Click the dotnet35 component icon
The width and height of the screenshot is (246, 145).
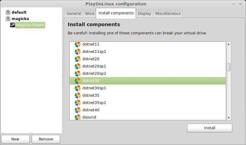point(78,95)
